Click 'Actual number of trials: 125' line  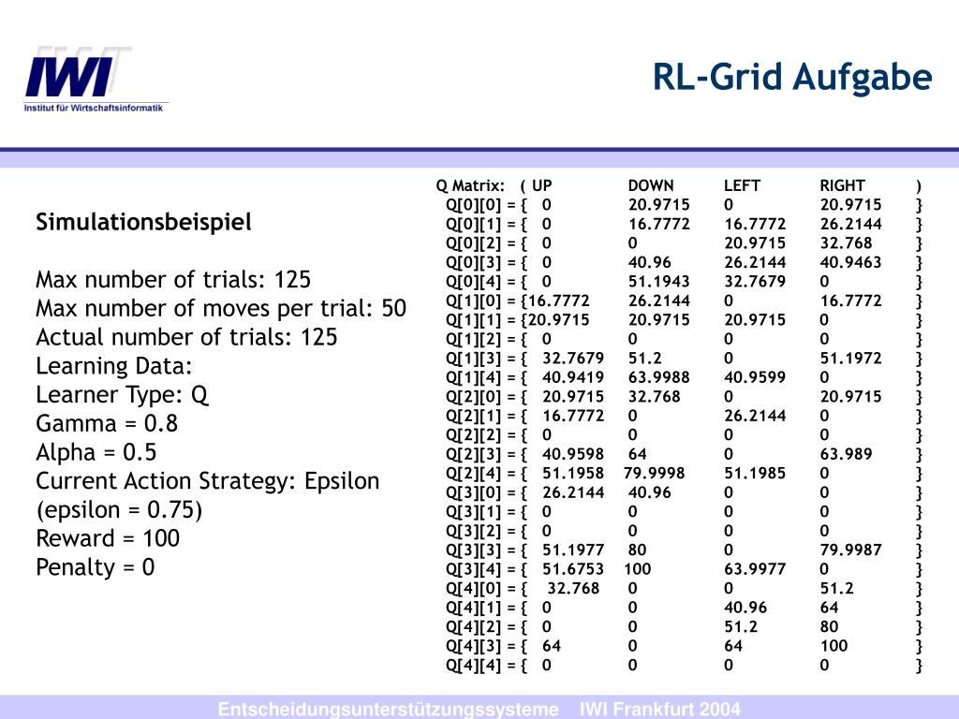tap(186, 337)
